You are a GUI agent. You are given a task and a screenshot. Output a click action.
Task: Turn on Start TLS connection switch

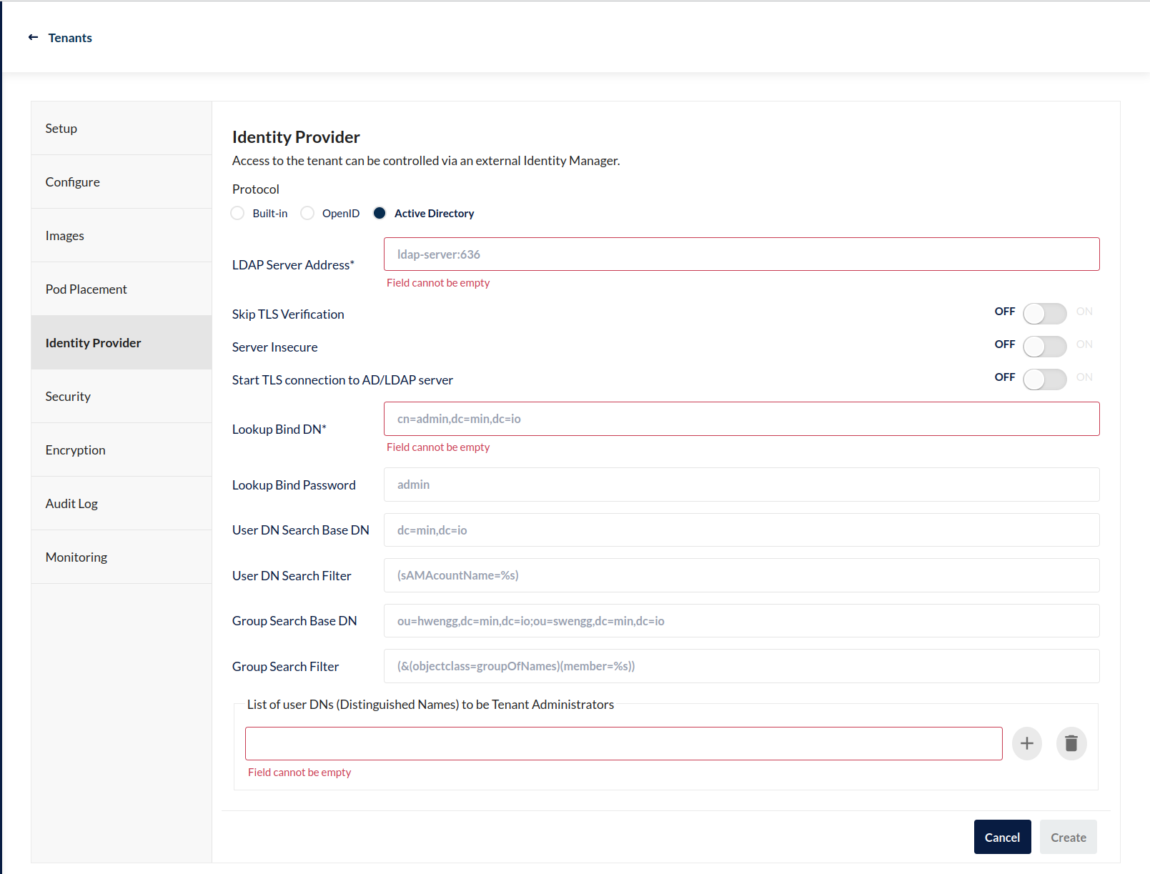coord(1044,379)
